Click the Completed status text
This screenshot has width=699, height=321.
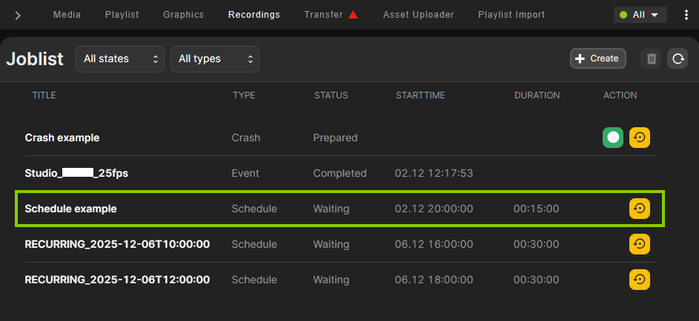(339, 173)
